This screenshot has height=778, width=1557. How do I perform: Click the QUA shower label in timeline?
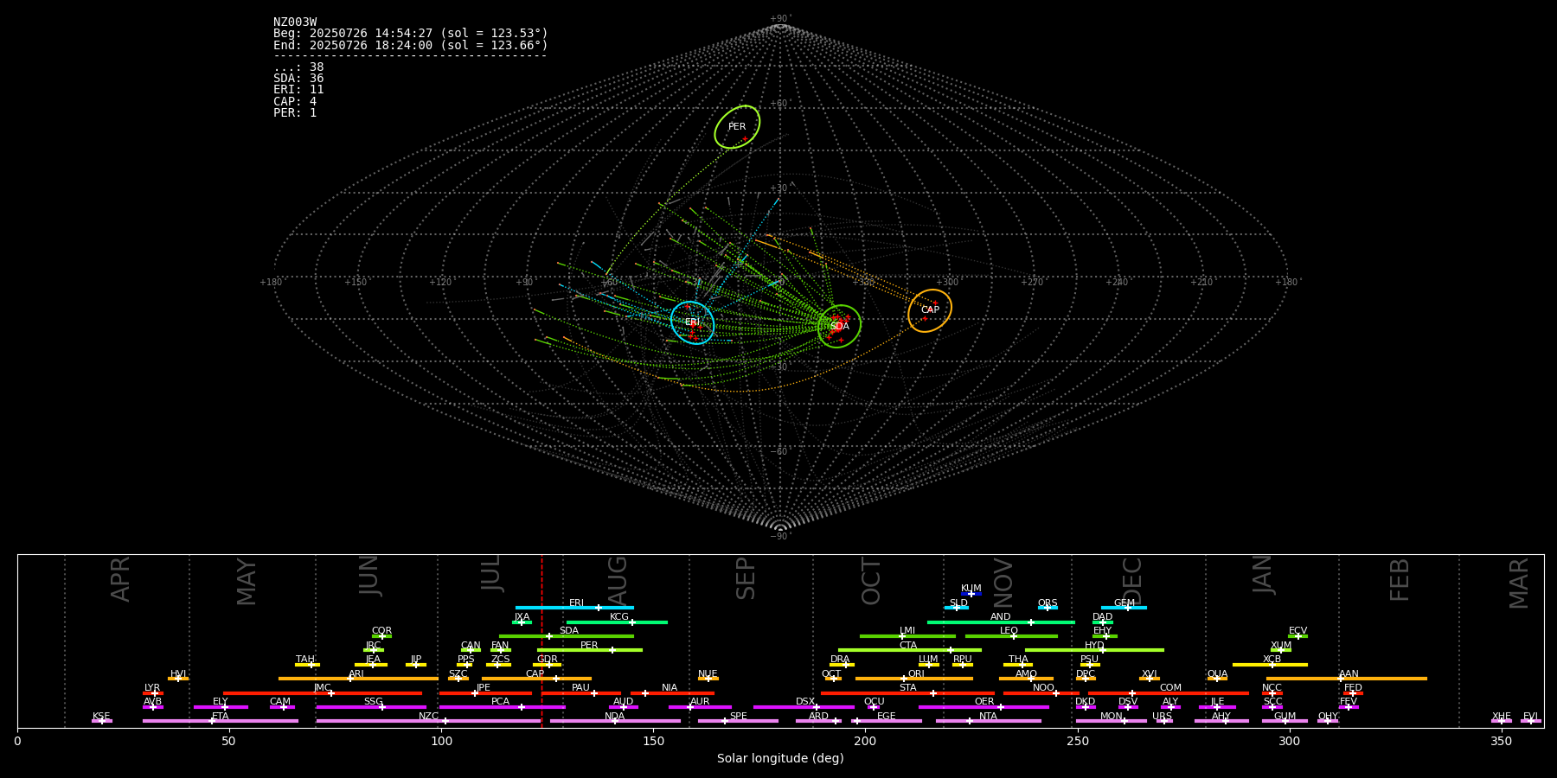pyautogui.click(x=1218, y=674)
